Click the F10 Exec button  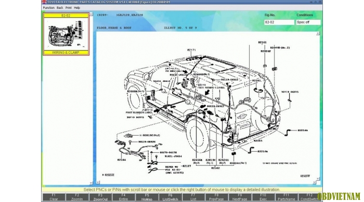pos(263,197)
